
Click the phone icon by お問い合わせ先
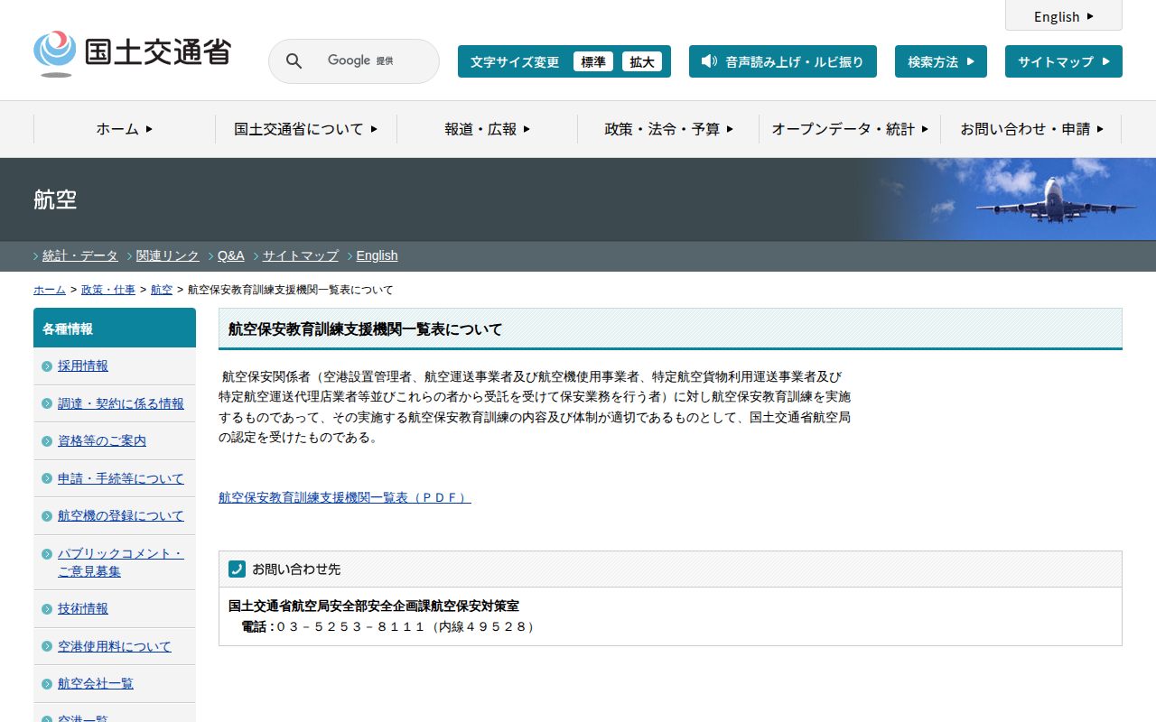(237, 569)
